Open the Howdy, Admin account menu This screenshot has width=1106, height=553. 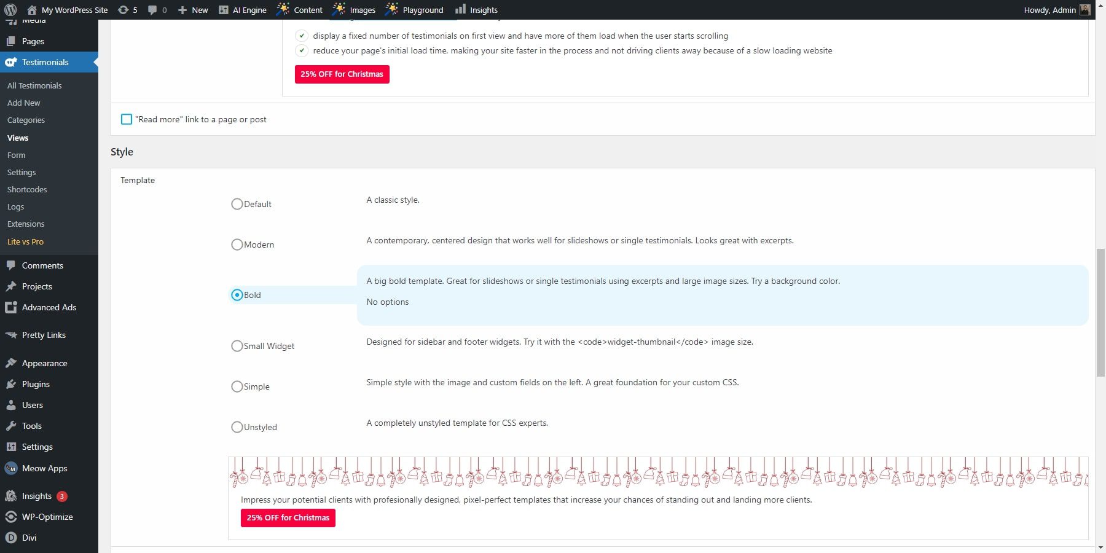pos(1051,9)
